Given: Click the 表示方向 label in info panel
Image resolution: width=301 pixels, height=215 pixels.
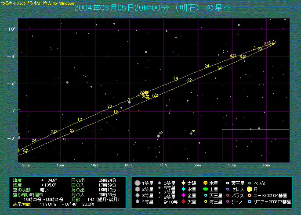Looking at the screenshot, I should 22,204.
